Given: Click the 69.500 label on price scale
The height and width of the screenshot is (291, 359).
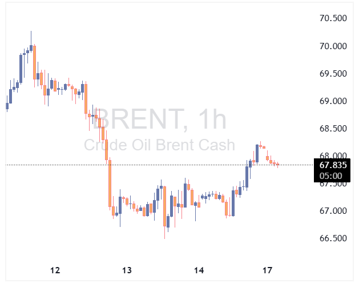Looking at the screenshot, I should 333,73.
